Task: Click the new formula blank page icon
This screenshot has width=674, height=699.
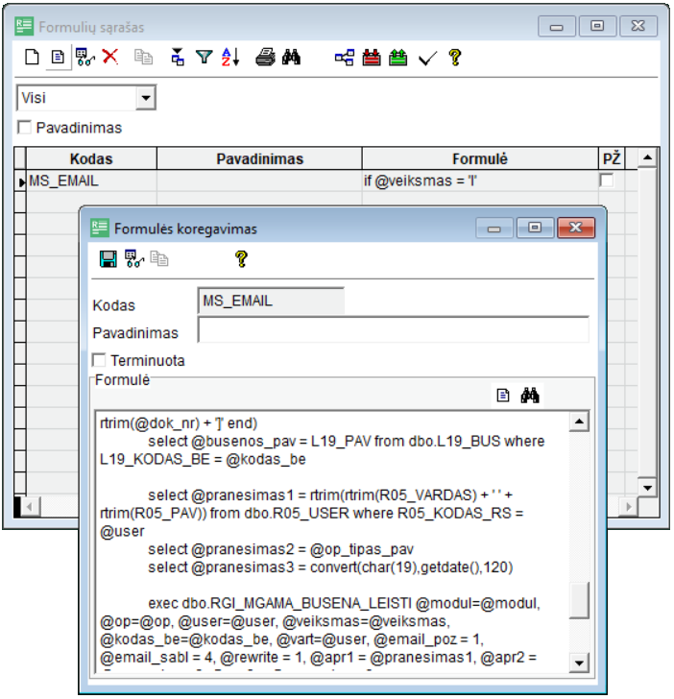Action: (32, 58)
